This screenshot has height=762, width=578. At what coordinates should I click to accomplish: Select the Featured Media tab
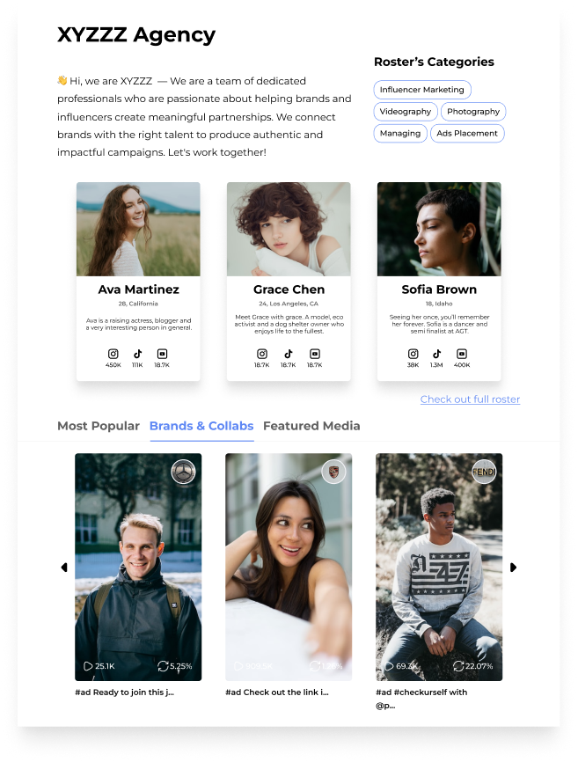[311, 426]
